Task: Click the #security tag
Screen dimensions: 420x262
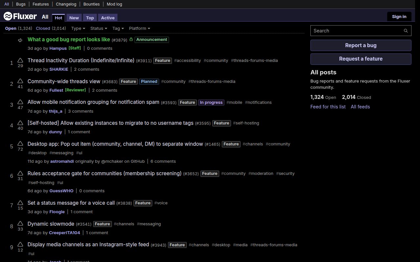Action: point(285,174)
